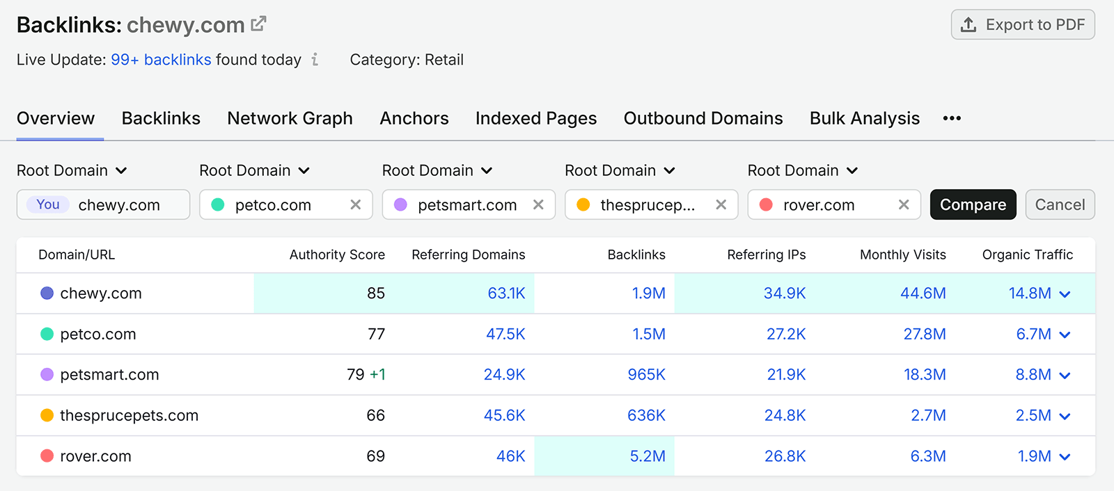Select rover.com row name in table
Viewport: 1114px width, 491px height.
coord(95,456)
